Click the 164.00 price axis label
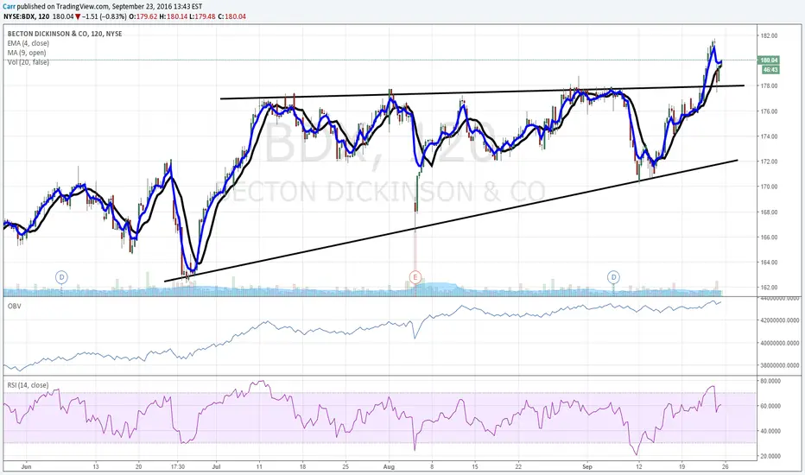Viewport: 805px width, 475px height. [x=769, y=263]
